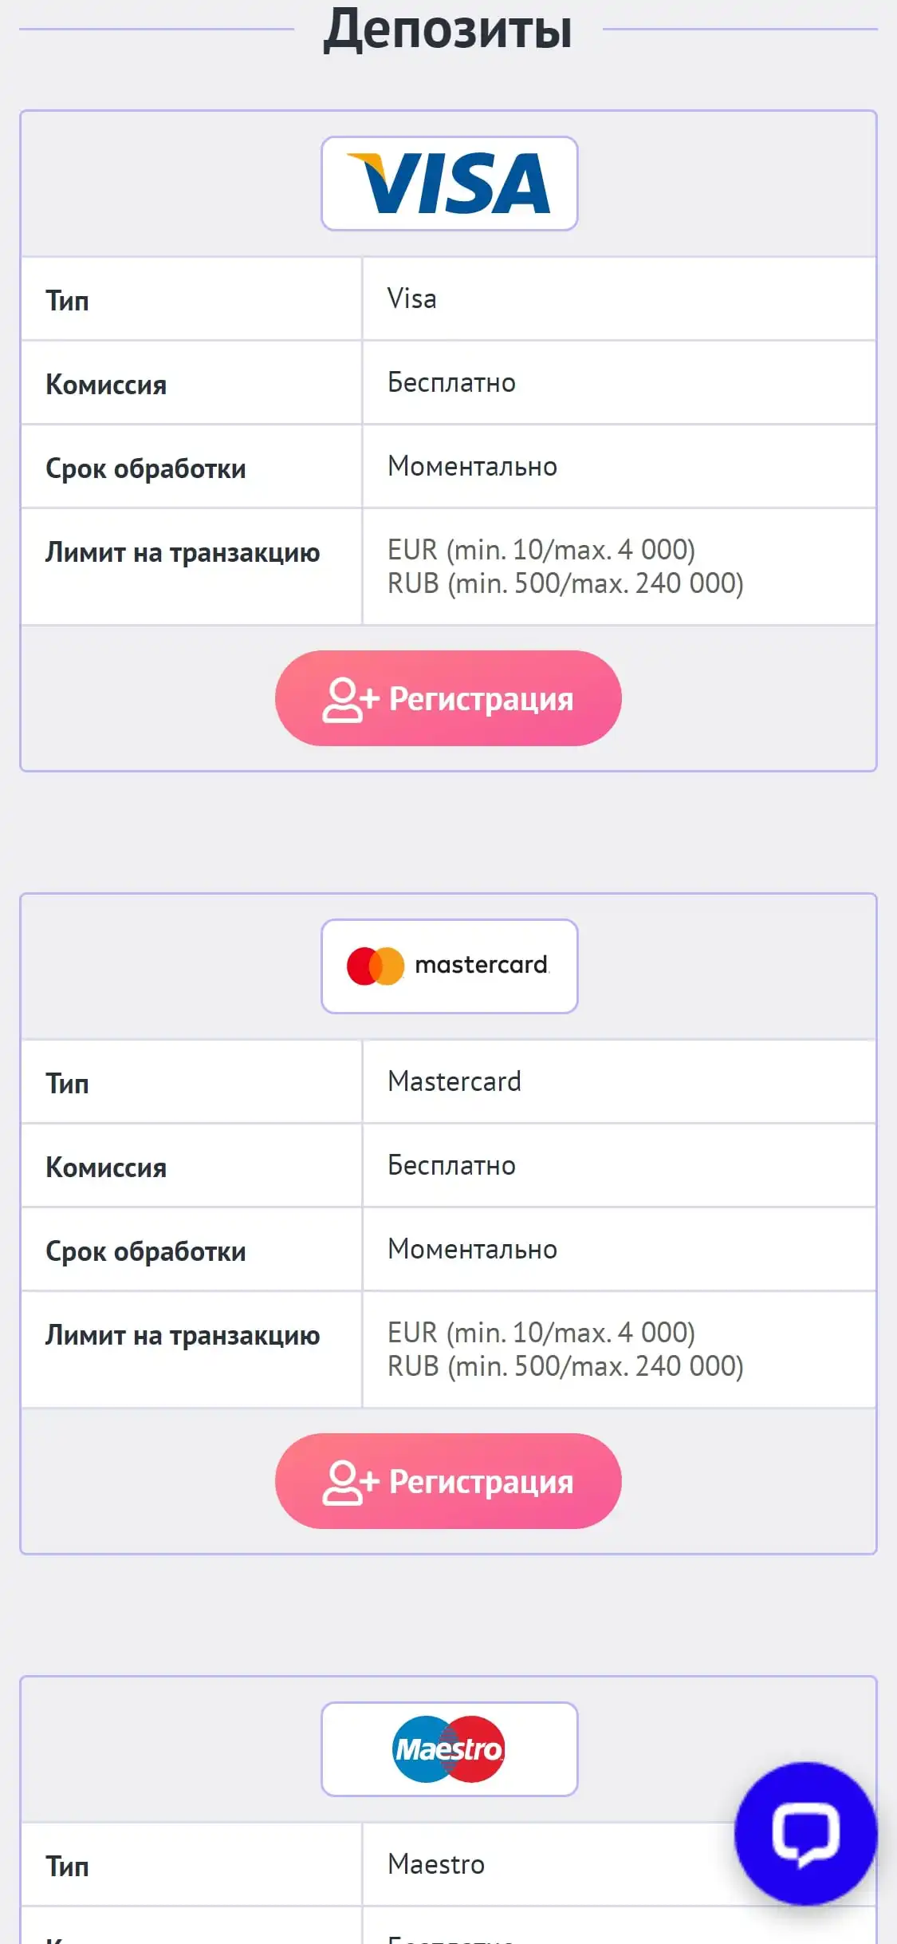Click Срок обработки label in Mastercard table
This screenshot has height=1944, width=897.
(146, 1251)
